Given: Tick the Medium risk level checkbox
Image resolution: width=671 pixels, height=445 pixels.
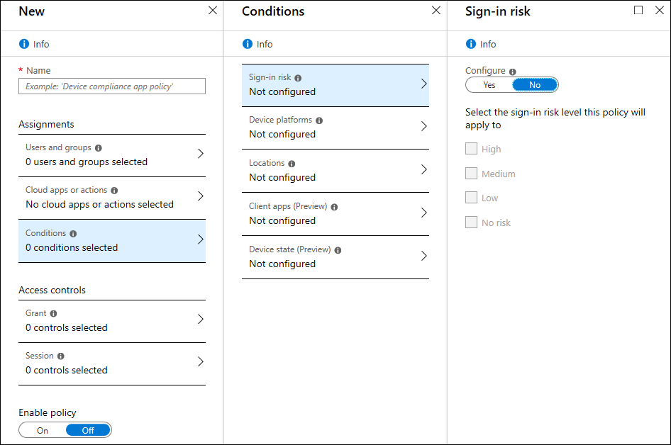Looking at the screenshot, I should coord(471,174).
